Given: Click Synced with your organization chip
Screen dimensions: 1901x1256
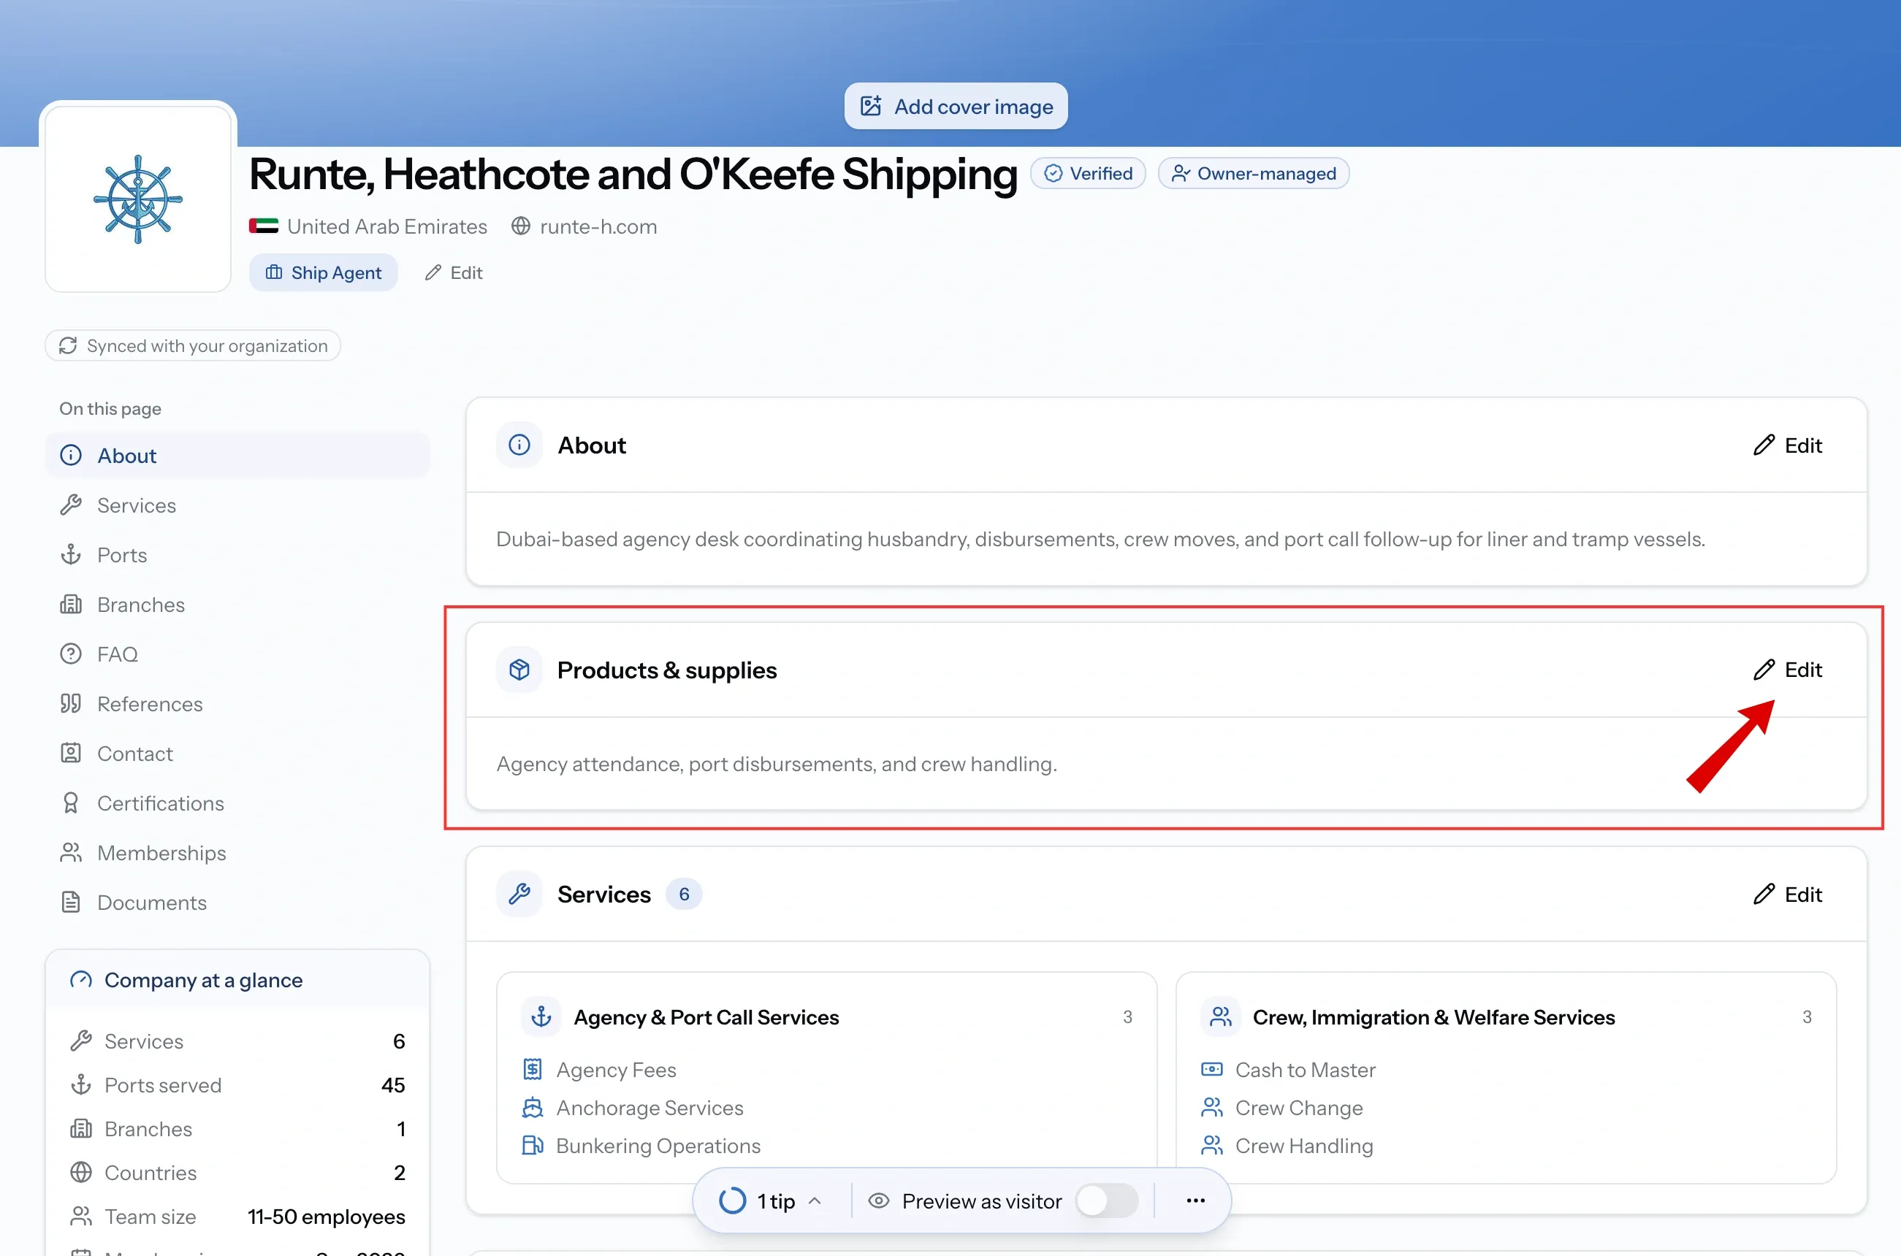Looking at the screenshot, I should [193, 346].
